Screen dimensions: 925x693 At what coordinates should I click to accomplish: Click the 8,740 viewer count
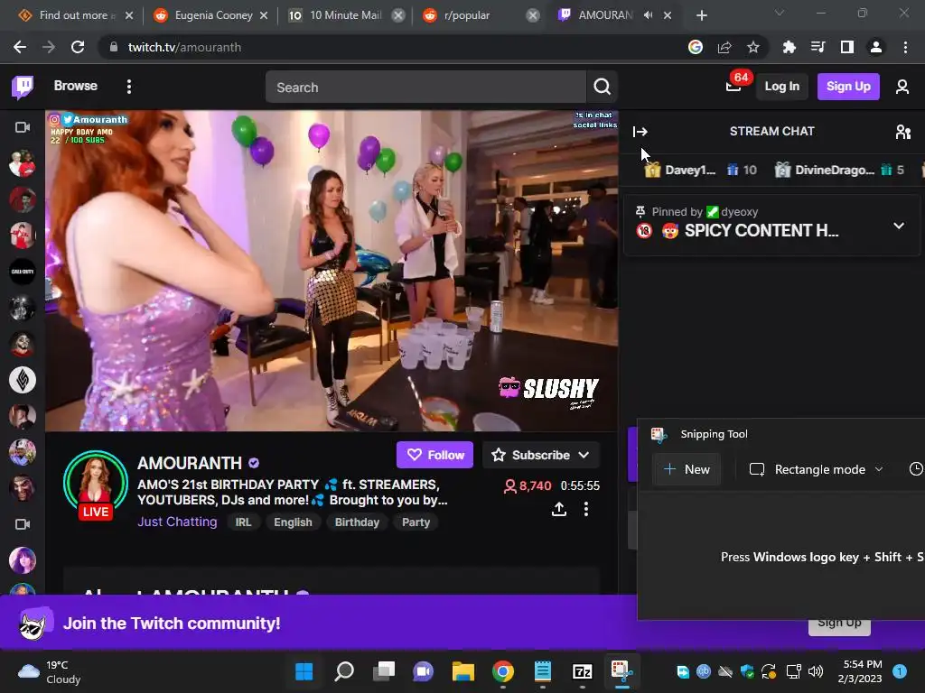pos(528,486)
